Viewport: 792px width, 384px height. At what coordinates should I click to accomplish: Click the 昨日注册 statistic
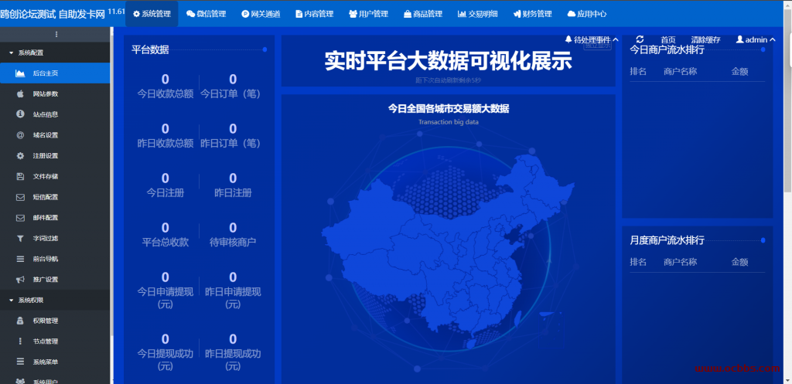click(232, 185)
